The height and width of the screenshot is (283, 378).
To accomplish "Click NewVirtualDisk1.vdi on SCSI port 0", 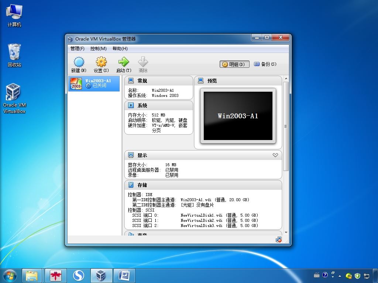I will click(x=219, y=215).
